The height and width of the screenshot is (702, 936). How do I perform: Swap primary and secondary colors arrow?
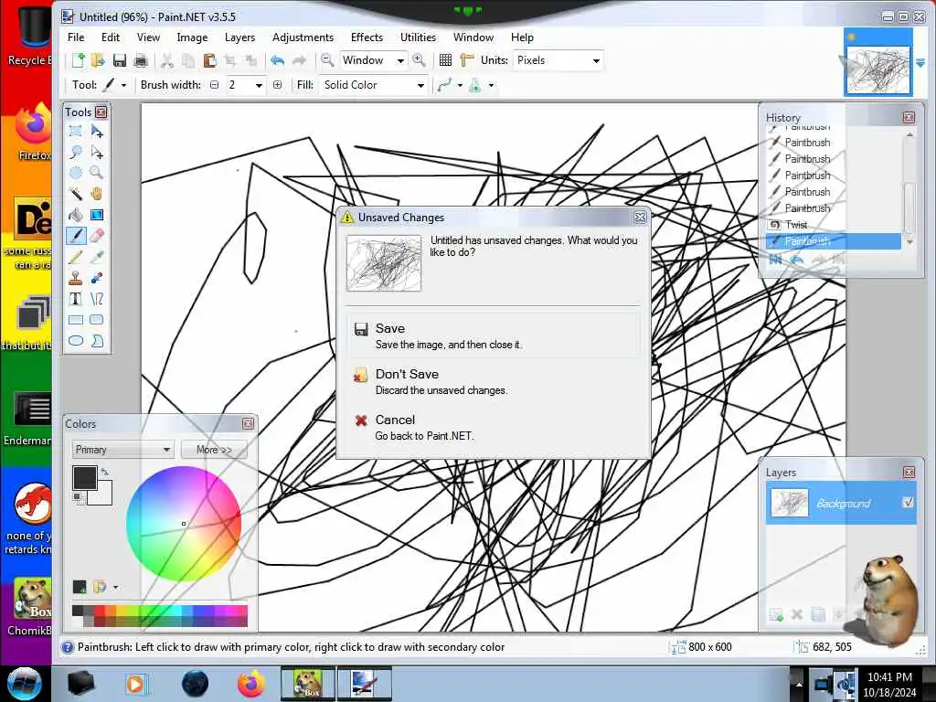(105, 473)
